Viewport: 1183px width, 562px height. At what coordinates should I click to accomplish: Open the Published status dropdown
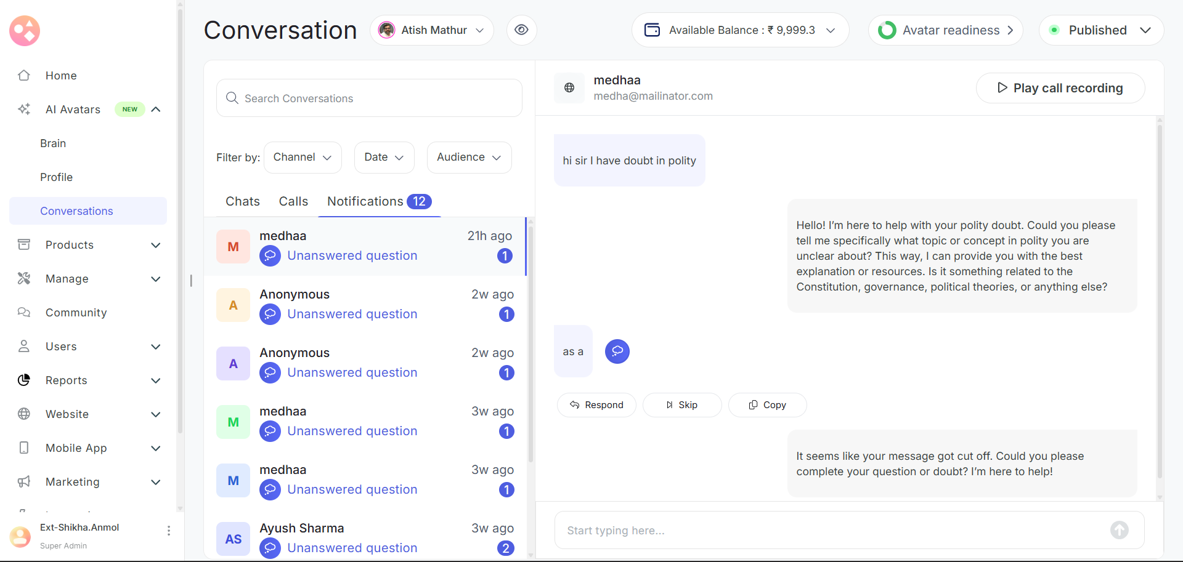[1101, 30]
